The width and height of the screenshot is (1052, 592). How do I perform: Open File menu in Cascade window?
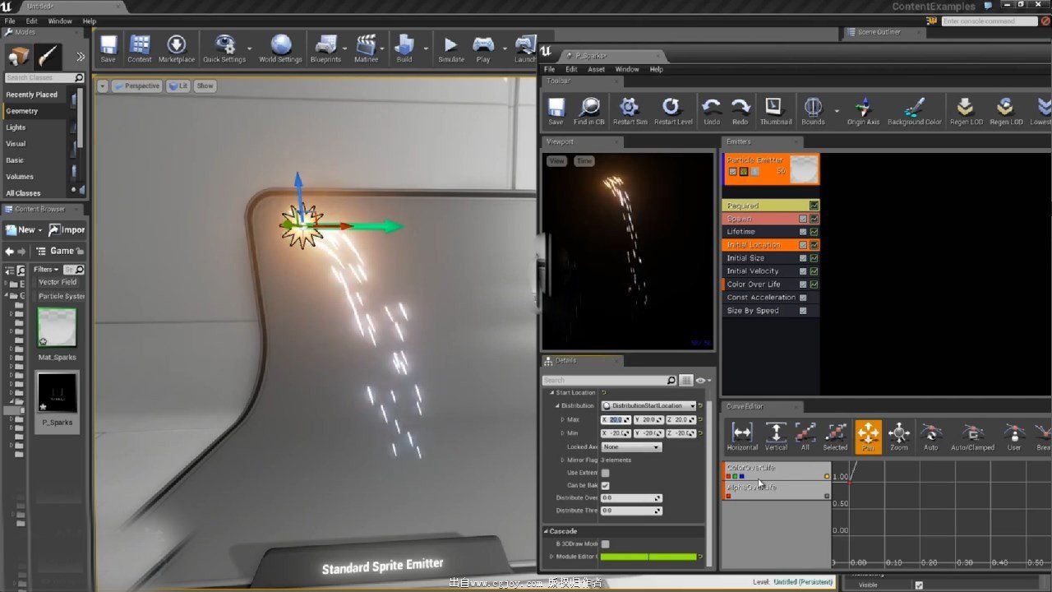[549, 69]
